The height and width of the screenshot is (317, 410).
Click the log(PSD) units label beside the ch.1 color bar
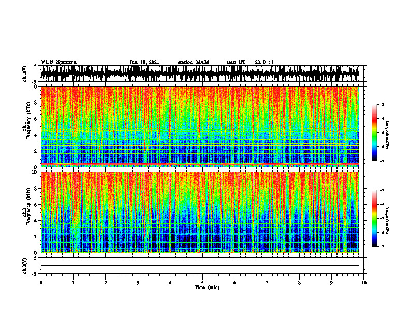point(388,135)
